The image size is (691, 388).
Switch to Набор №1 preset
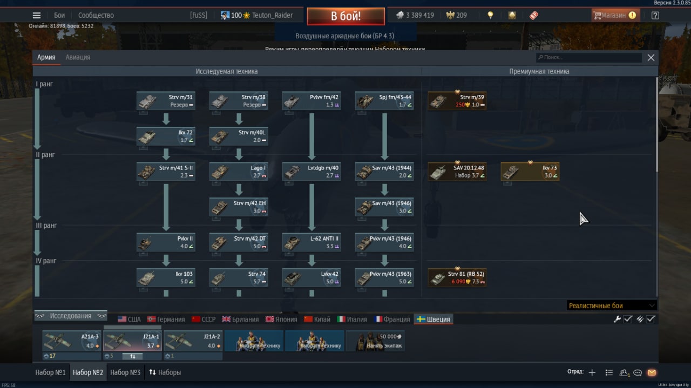50,372
